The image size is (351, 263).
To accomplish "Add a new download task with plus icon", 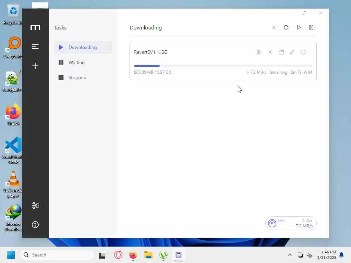I will click(x=35, y=66).
